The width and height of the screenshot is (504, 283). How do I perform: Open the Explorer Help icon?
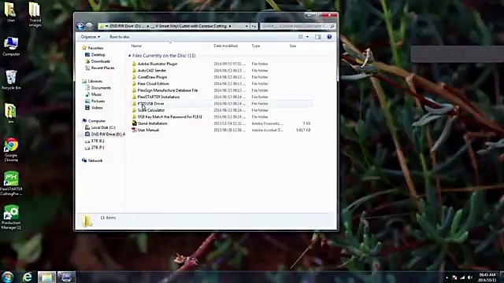coord(329,37)
